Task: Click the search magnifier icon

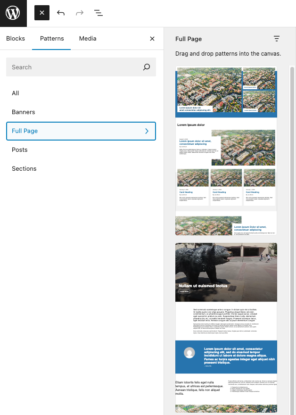Action: click(147, 67)
